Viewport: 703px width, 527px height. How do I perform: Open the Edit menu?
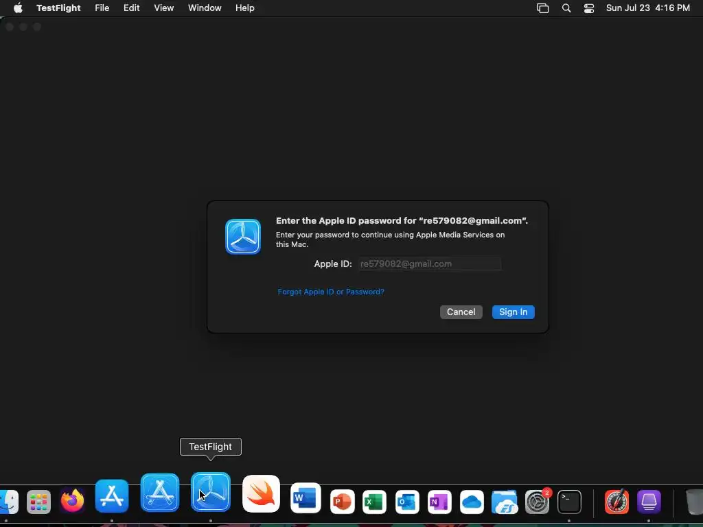[x=131, y=8]
